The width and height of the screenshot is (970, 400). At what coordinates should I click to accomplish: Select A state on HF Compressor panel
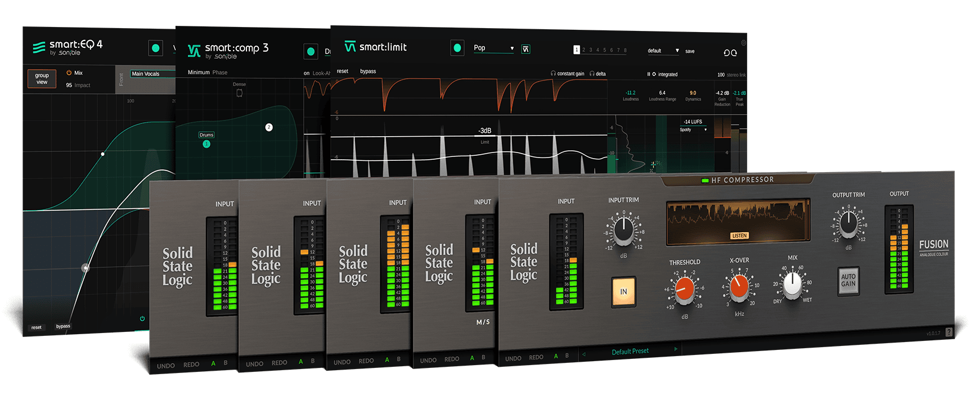point(556,356)
